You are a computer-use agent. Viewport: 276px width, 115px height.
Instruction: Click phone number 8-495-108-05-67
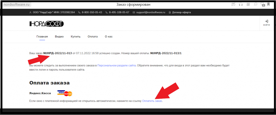pos(119,12)
